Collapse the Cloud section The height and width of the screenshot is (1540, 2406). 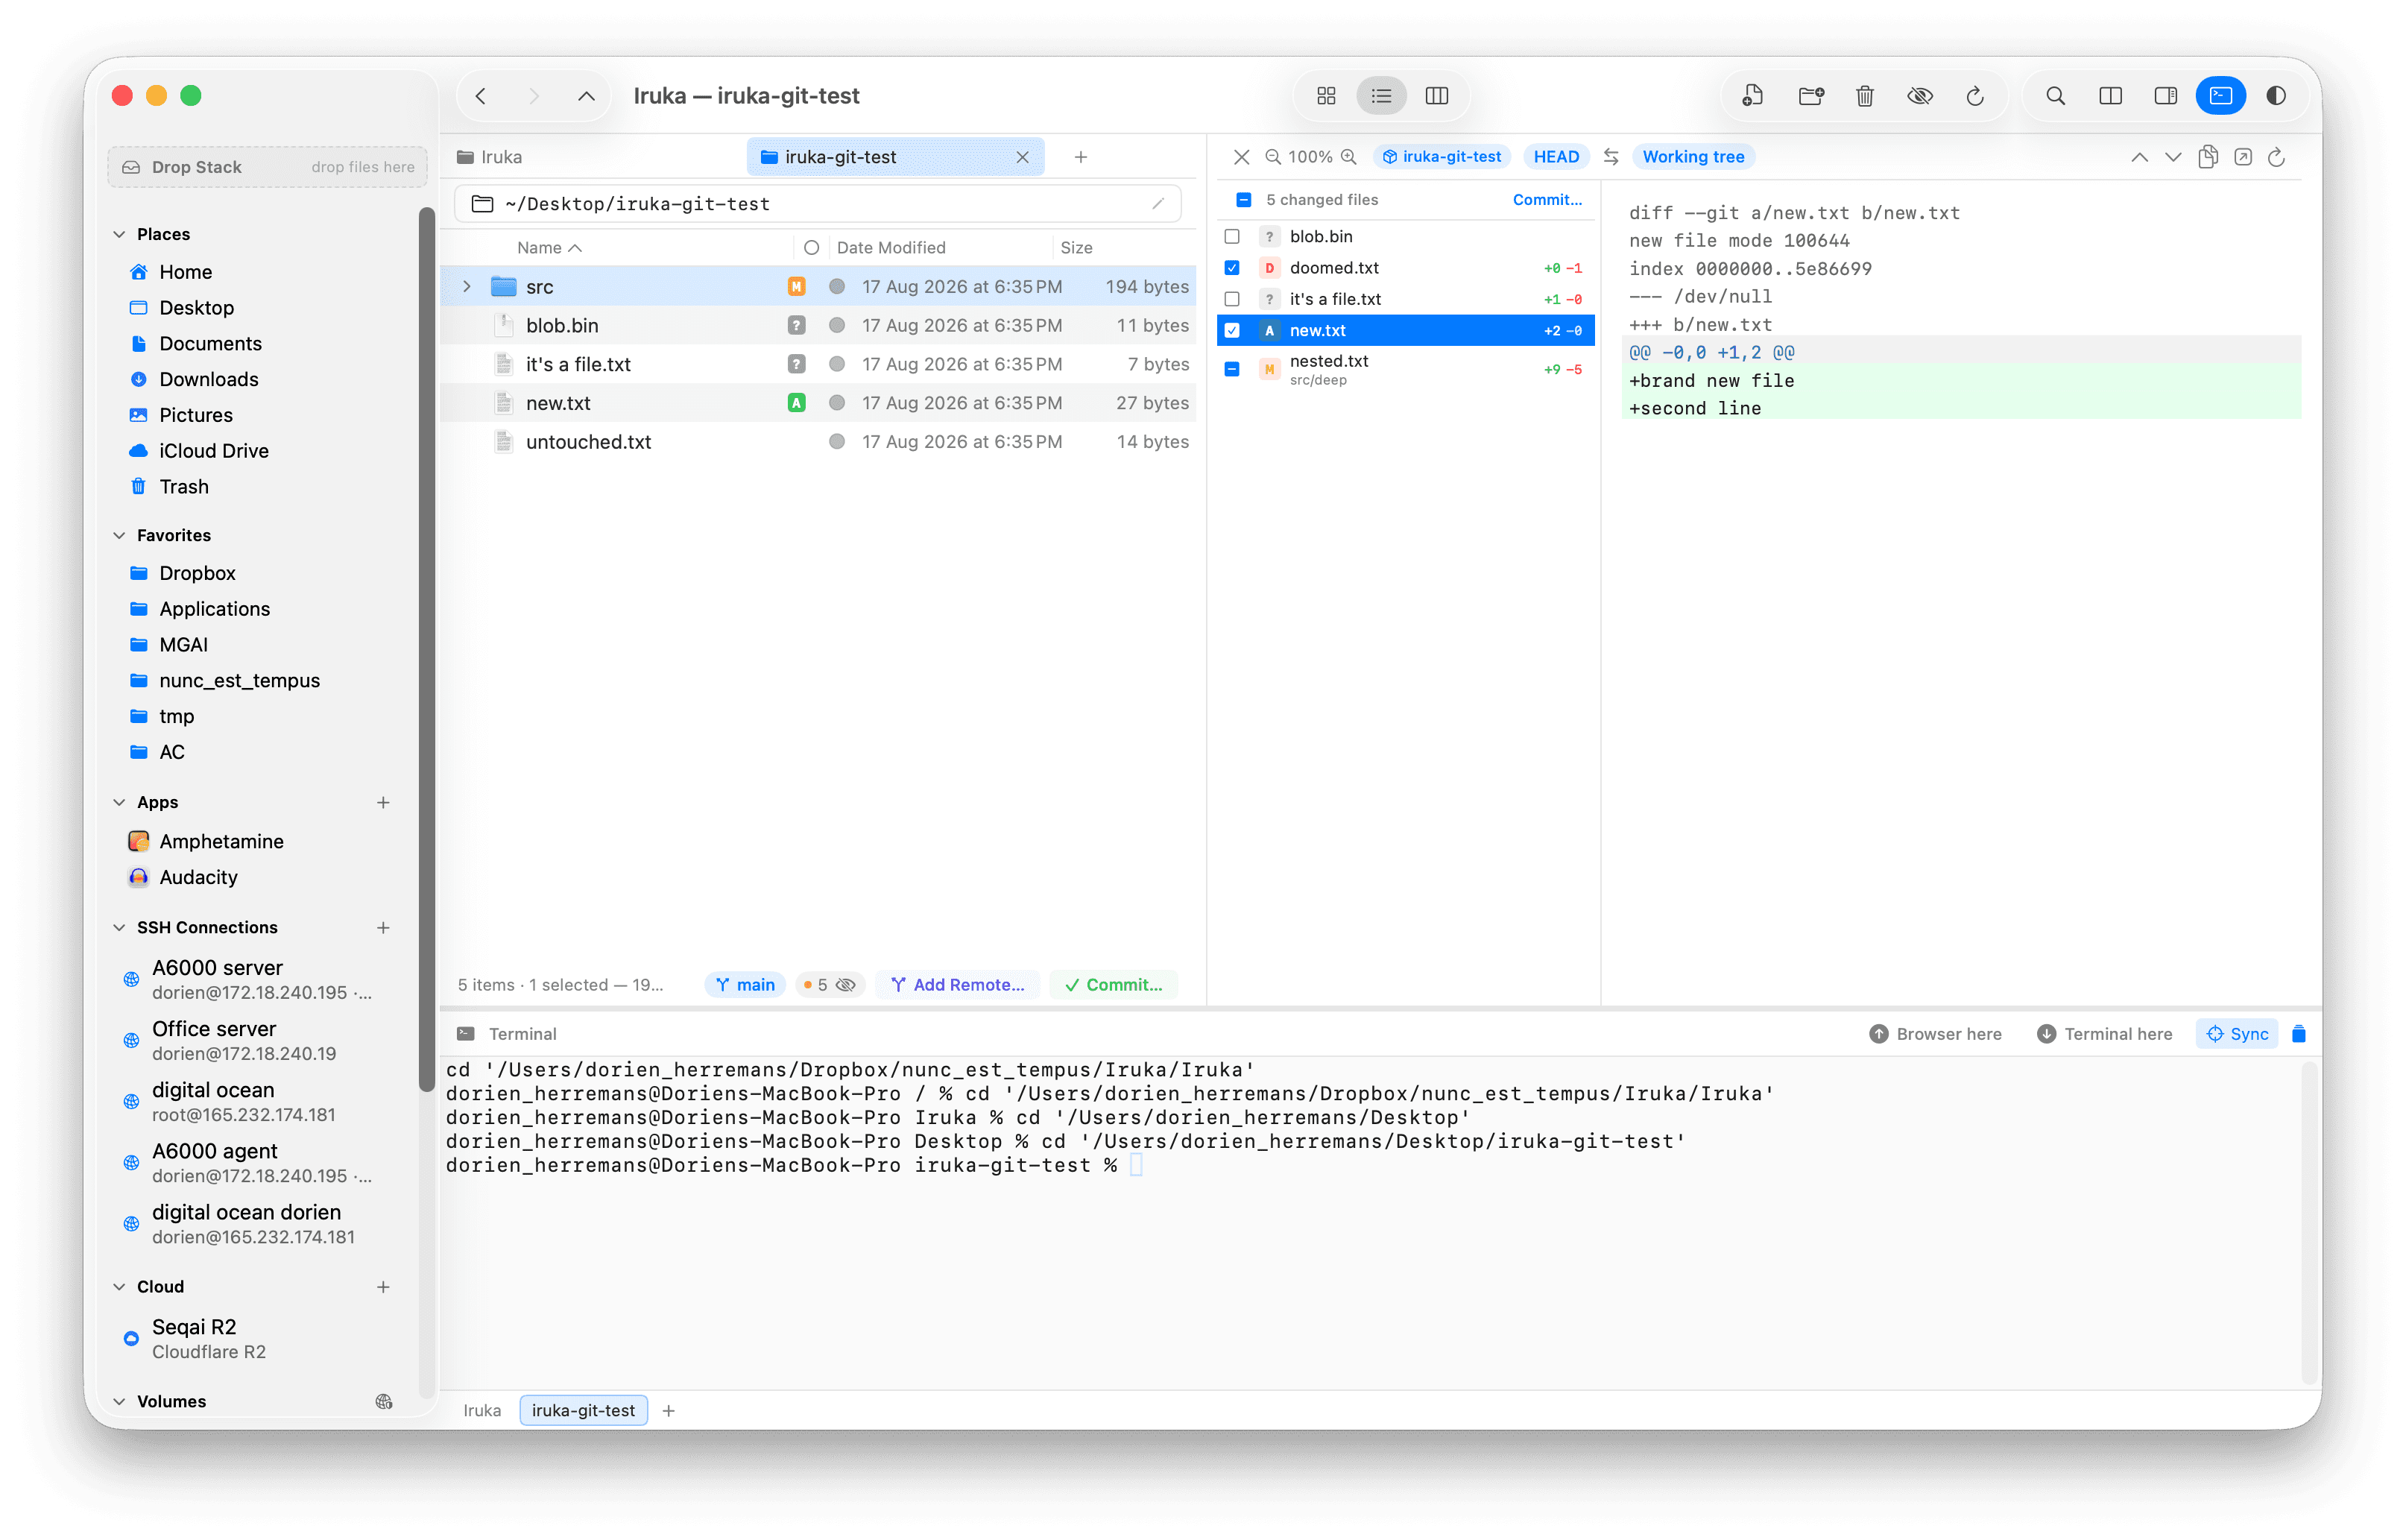119,1286
